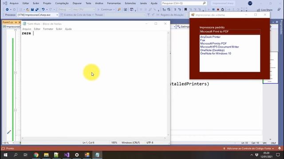Open the user account avatar in Visual Studio
284x159 pixels.
(250, 3)
